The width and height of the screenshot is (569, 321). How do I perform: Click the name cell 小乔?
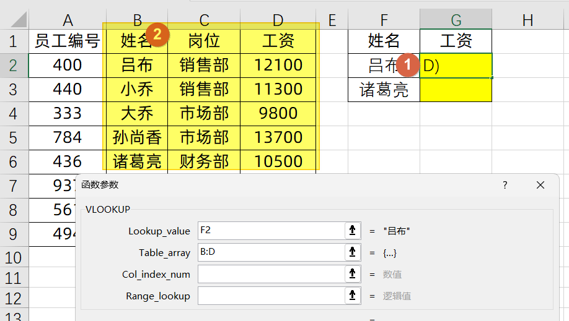(x=137, y=90)
